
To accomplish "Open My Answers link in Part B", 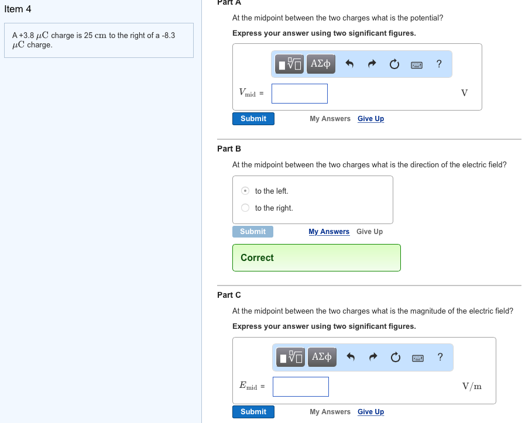I will point(329,232).
